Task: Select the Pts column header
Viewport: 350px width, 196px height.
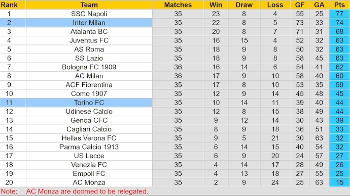Action: point(339,5)
